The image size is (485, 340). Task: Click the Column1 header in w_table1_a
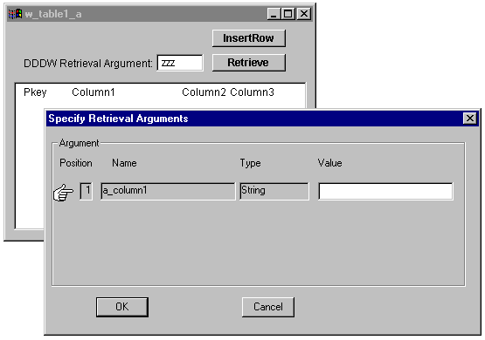point(94,92)
